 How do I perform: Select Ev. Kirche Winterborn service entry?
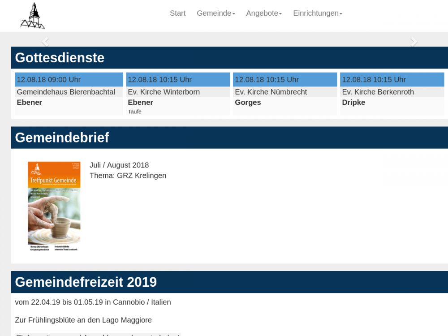pos(164,92)
